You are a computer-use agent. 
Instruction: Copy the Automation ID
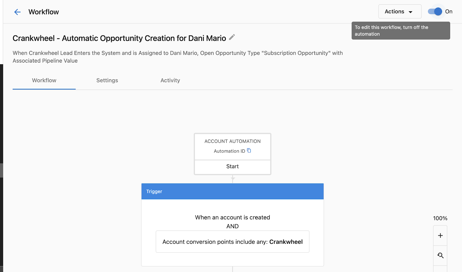pos(249,151)
